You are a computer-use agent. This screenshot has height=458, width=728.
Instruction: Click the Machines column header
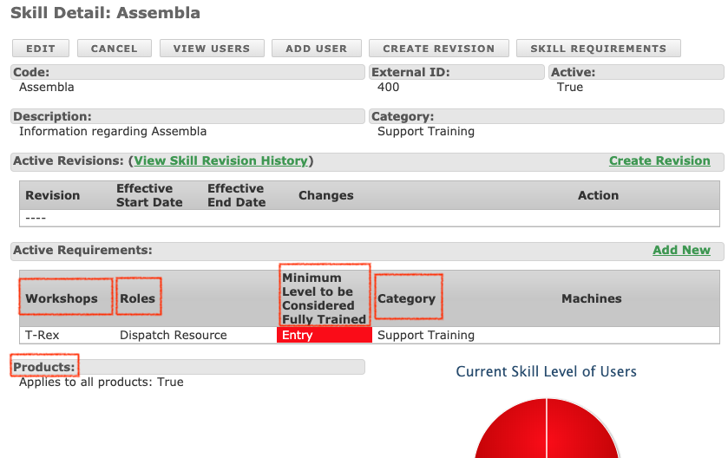592,298
